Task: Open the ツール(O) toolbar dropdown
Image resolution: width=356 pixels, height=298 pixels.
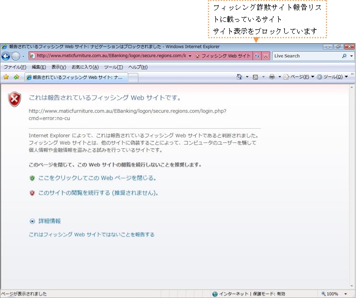Action: (x=333, y=77)
